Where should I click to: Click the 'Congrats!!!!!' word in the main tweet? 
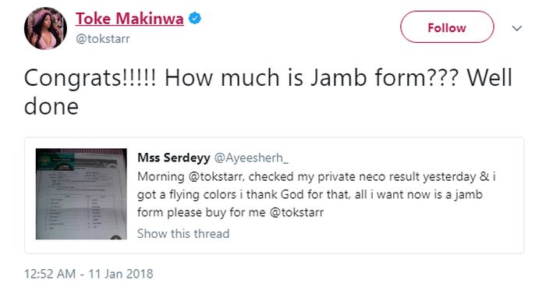pos(90,78)
